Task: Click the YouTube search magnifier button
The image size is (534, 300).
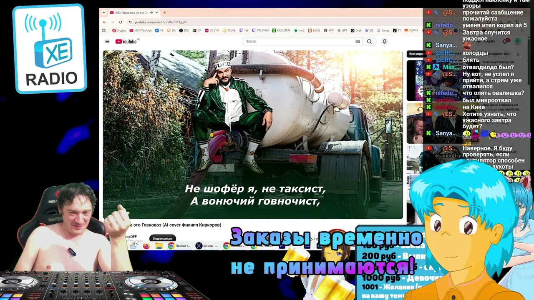Action: (x=369, y=42)
